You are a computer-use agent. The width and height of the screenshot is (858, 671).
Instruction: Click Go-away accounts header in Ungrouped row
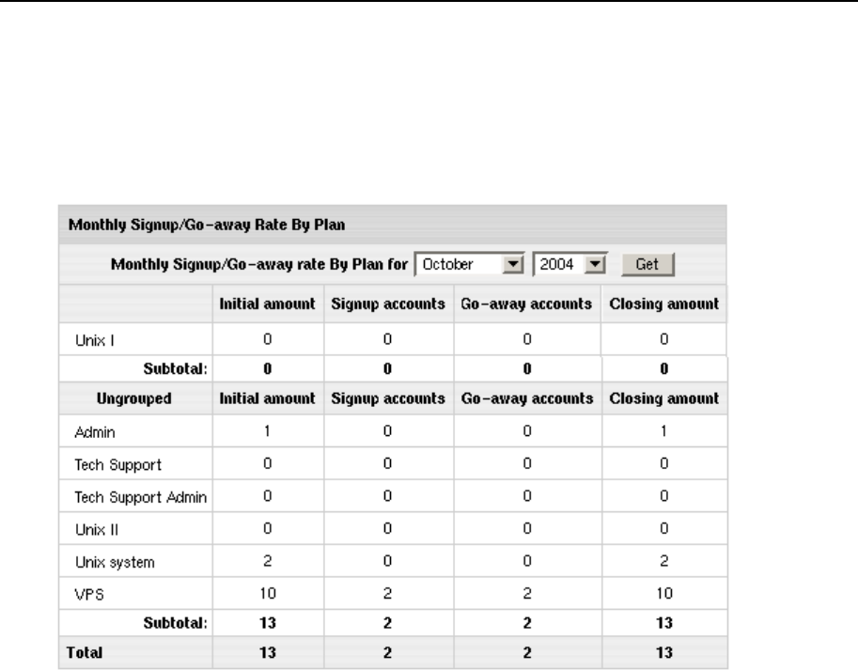coord(526,398)
